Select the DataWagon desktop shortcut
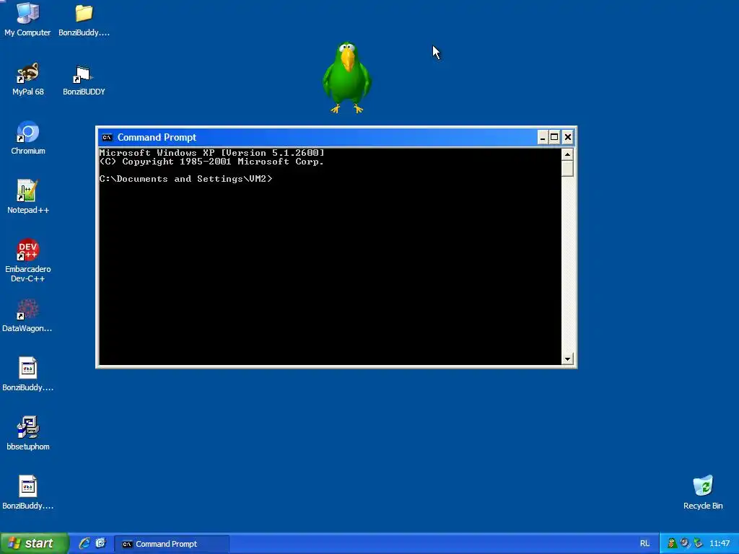 (x=27, y=315)
